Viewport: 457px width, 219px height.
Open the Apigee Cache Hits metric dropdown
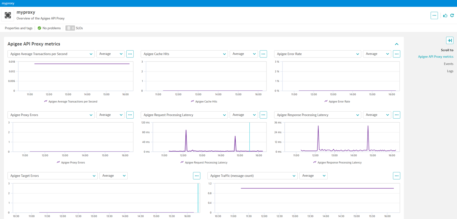[184, 54]
